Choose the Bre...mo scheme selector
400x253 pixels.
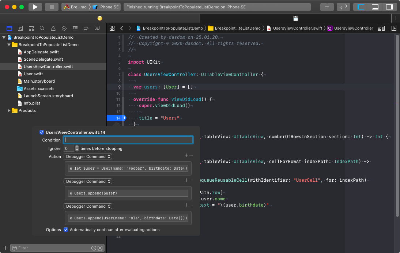coord(75,7)
